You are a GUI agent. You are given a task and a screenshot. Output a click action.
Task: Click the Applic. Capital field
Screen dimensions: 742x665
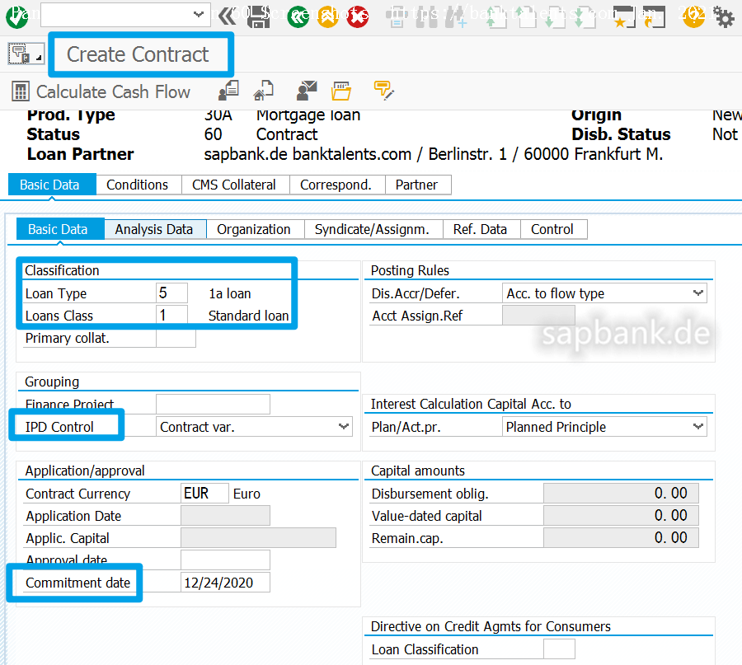pyautogui.click(x=258, y=538)
